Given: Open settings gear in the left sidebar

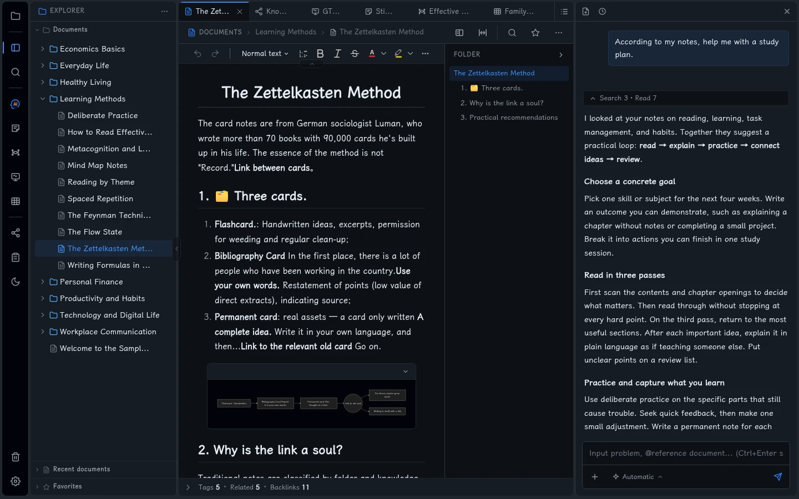Looking at the screenshot, I should pyautogui.click(x=16, y=481).
